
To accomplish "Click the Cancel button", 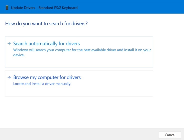I will [x=170, y=135].
